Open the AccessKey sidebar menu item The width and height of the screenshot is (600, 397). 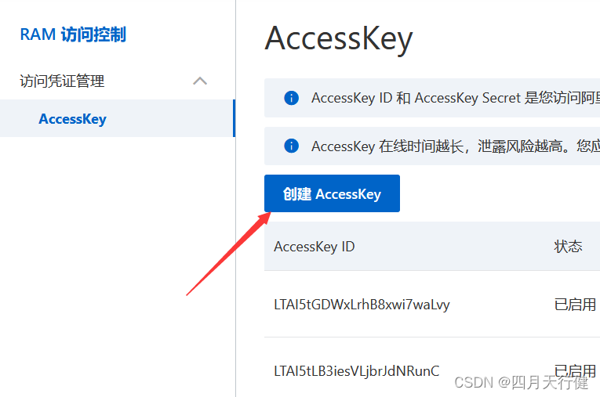72,119
